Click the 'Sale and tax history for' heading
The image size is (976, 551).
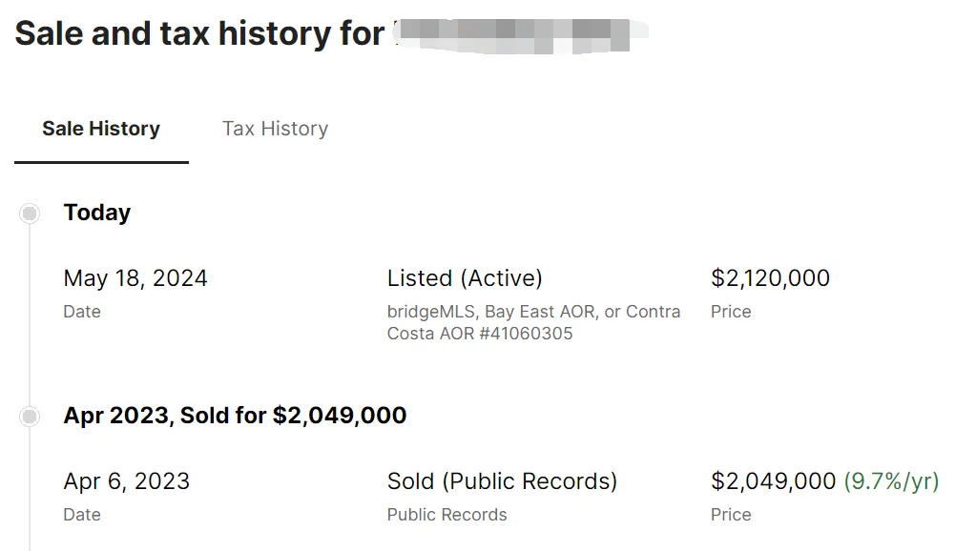pos(199,34)
